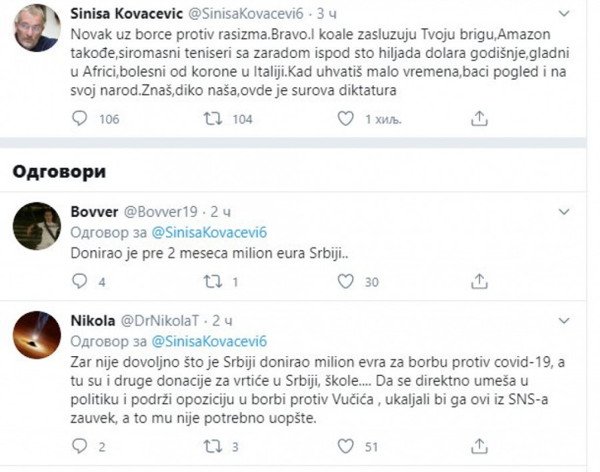
Task: Open more options on Sinisa Kovacevic's tweet
Action: pyautogui.click(x=564, y=13)
